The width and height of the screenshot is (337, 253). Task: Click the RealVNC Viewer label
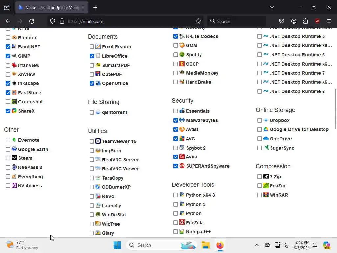[120, 169]
